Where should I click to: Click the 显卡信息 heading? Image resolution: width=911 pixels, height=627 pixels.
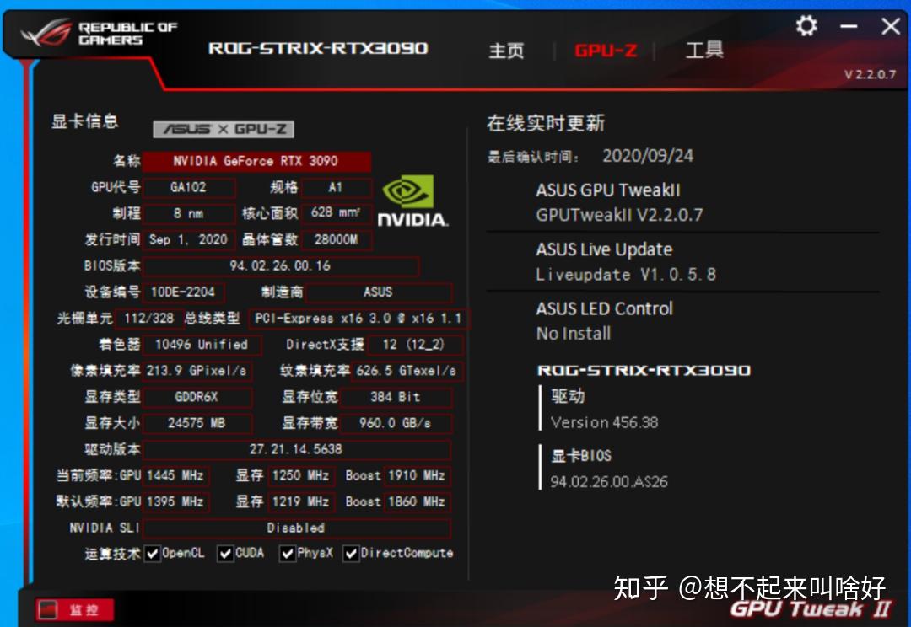click(84, 121)
